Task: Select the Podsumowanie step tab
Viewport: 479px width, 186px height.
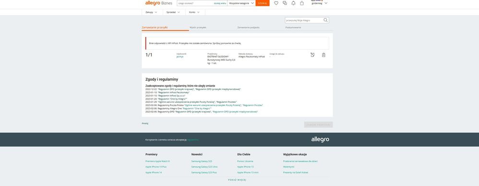Action: (293, 27)
